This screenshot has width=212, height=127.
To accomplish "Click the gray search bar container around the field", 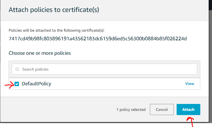I will [x=104, y=62].
